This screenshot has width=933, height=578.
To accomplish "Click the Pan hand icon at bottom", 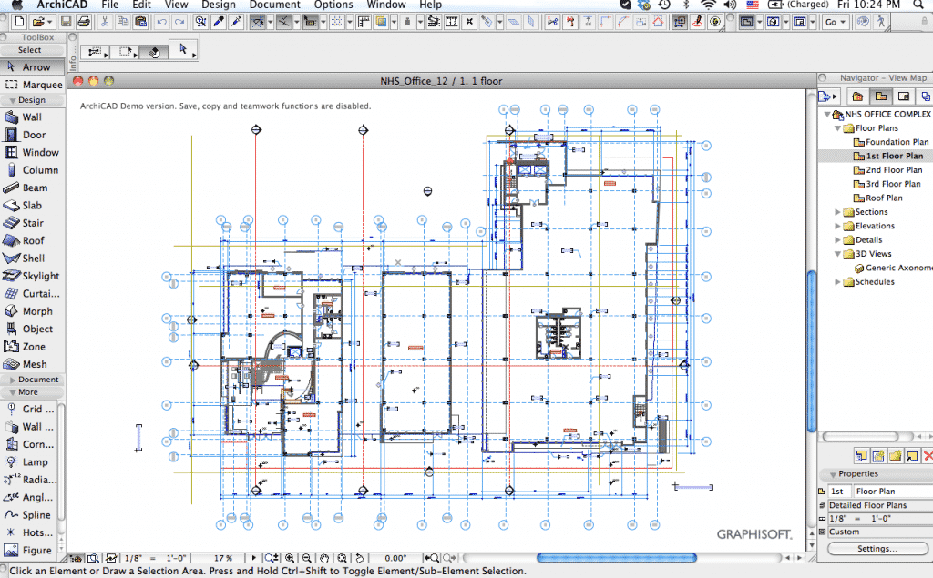I will tap(324, 558).
